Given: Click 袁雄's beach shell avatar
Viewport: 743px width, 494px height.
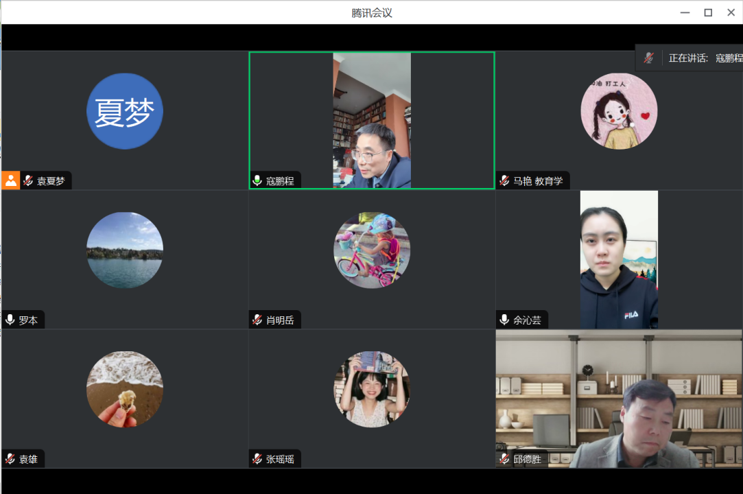Looking at the screenshot, I should (125, 389).
